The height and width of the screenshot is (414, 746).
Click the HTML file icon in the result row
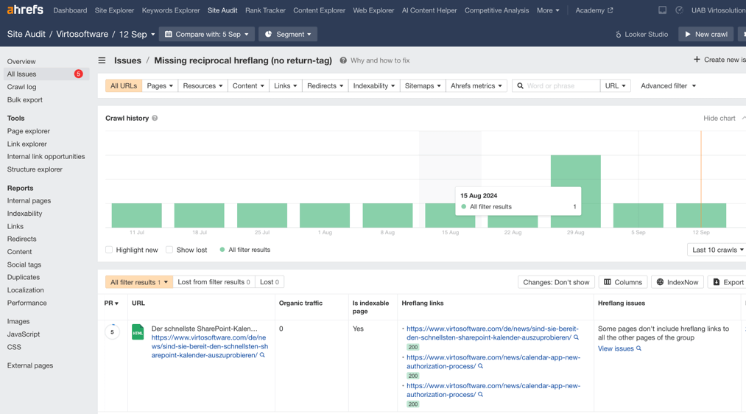138,331
